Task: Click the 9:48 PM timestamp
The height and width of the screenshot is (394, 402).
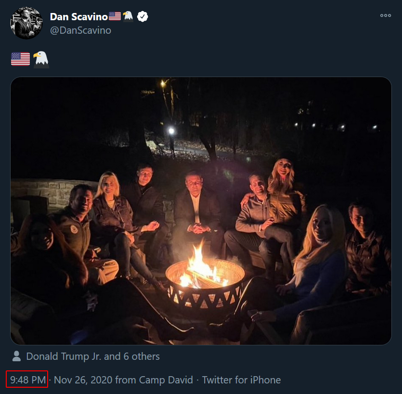Action: point(27,380)
